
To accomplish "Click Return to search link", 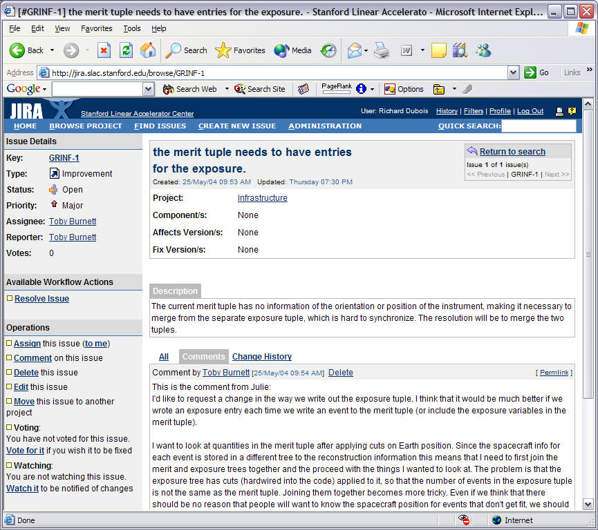I will pos(512,152).
